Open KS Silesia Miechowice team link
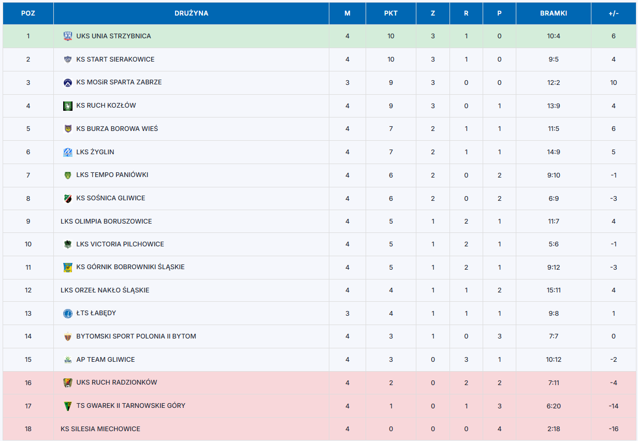The height and width of the screenshot is (441, 638). click(x=100, y=429)
